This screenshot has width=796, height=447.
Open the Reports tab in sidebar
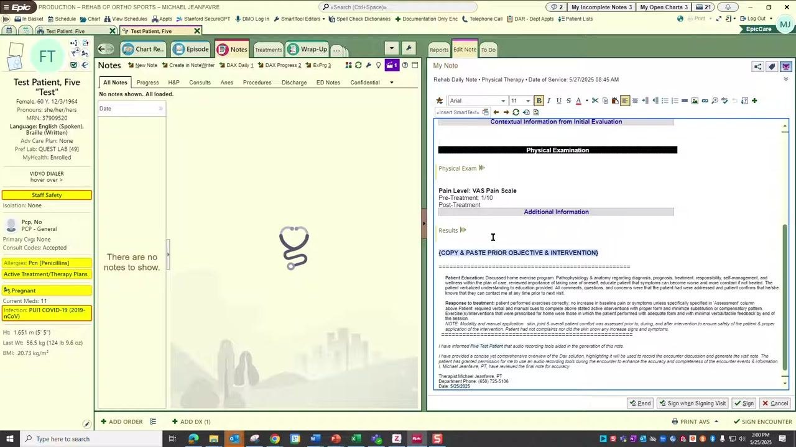click(x=439, y=50)
